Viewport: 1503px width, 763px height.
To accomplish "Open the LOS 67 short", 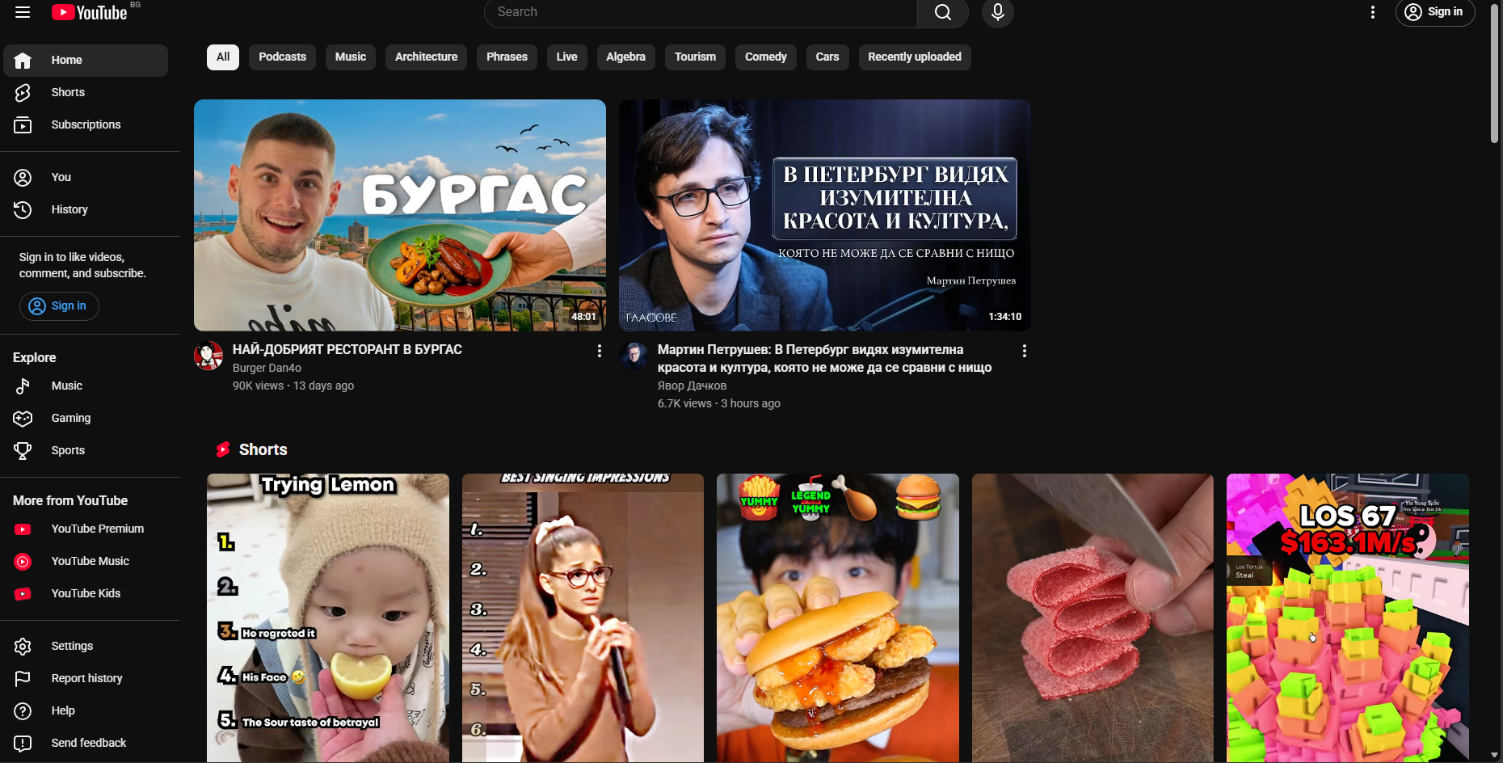I will (x=1348, y=618).
